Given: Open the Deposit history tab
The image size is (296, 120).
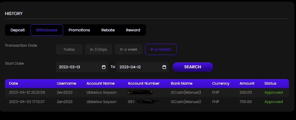Looking at the screenshot, I should (x=18, y=30).
